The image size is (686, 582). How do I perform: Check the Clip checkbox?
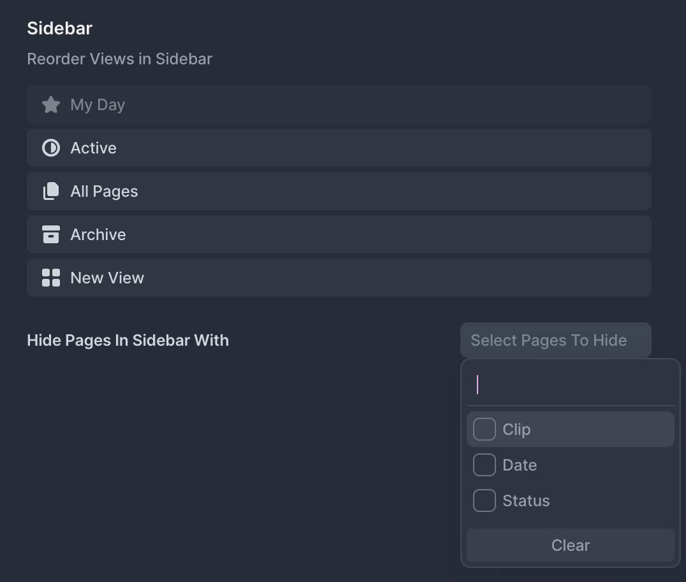click(485, 429)
